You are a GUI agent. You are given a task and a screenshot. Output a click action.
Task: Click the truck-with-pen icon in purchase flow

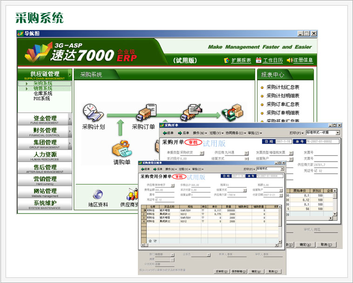(x=191, y=112)
